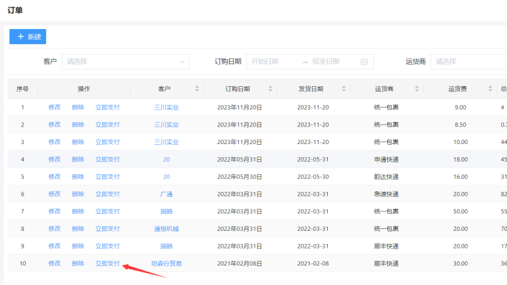Open the calendar icon in date range picker

point(364,62)
